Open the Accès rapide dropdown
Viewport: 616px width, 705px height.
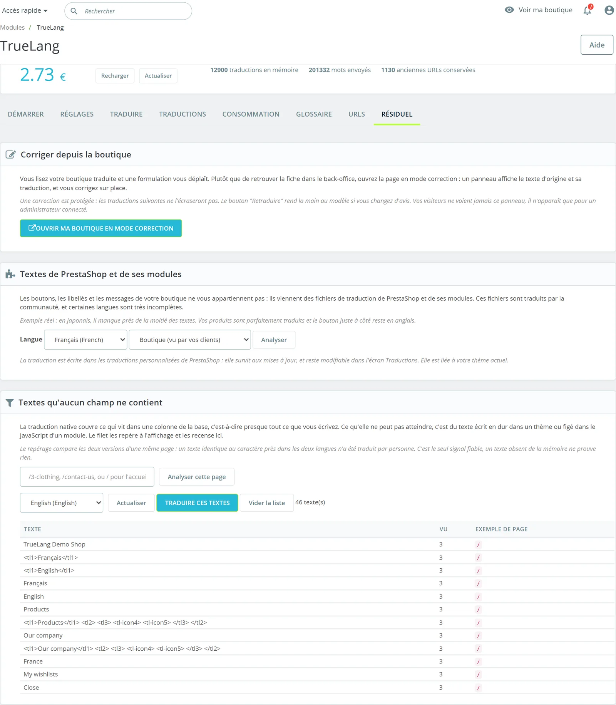click(x=25, y=10)
